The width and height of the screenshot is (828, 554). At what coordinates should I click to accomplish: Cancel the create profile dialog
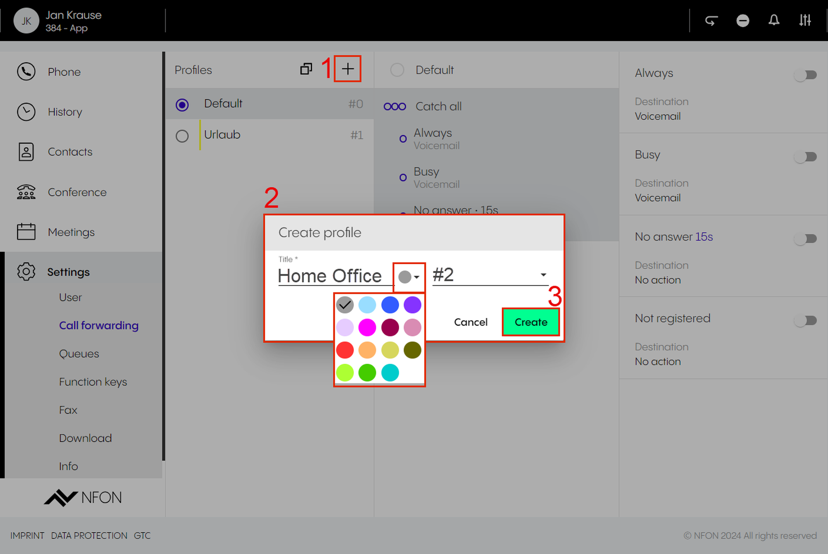point(471,322)
